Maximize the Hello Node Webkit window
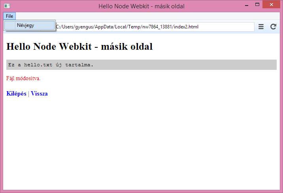The image size is (283, 193). (257, 5)
